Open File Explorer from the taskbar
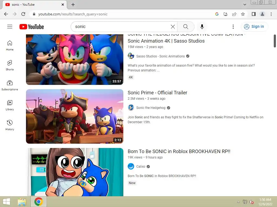This screenshot has height=207, width=277. (22, 202)
